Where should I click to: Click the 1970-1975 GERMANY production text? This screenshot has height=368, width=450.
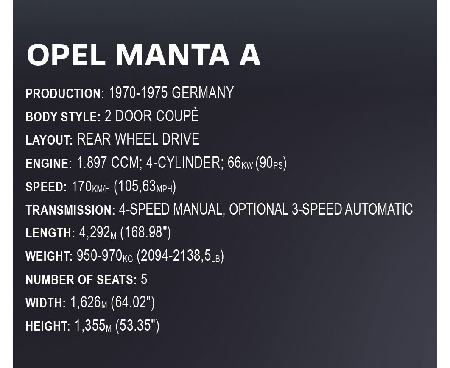[171, 93]
